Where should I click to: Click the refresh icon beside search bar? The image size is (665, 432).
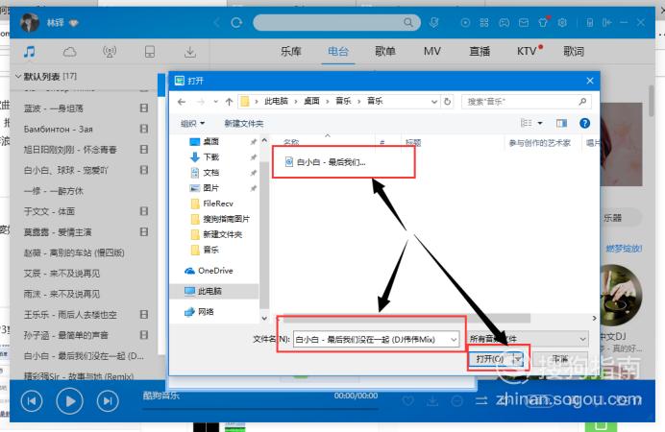[x=236, y=22]
